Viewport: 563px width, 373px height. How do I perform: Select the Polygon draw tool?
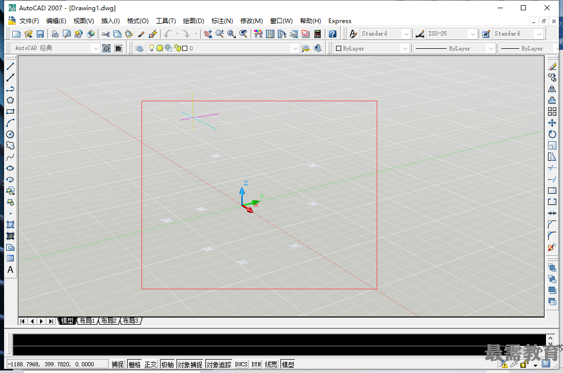tap(10, 100)
